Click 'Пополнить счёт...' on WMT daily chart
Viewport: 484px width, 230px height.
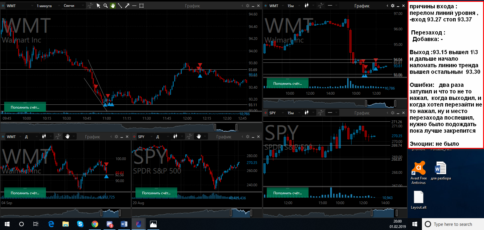25,193
